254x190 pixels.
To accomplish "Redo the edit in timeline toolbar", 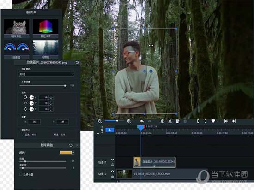I will (149, 121).
